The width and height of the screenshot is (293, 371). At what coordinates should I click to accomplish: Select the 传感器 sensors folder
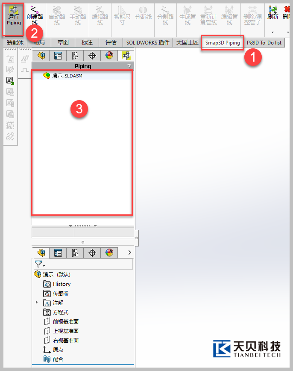56,294
